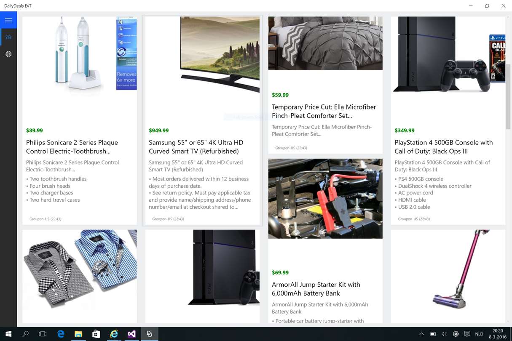Screen dimensions: 512x341
Task: Open jump starter kit image
Action: 325,198
